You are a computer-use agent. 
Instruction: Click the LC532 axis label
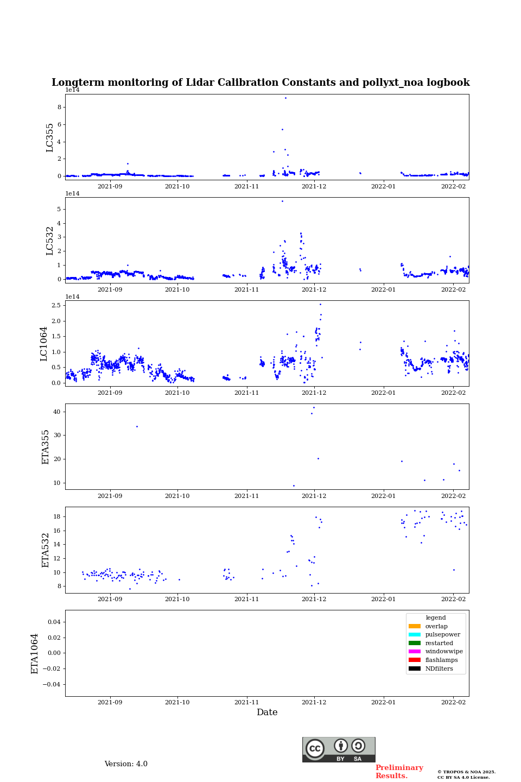tap(50, 241)
